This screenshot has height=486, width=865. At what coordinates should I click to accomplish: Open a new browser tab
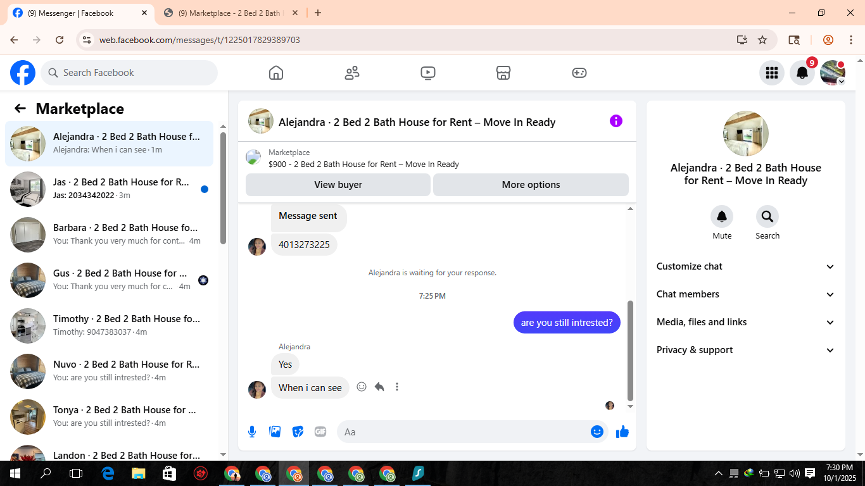[318, 13]
